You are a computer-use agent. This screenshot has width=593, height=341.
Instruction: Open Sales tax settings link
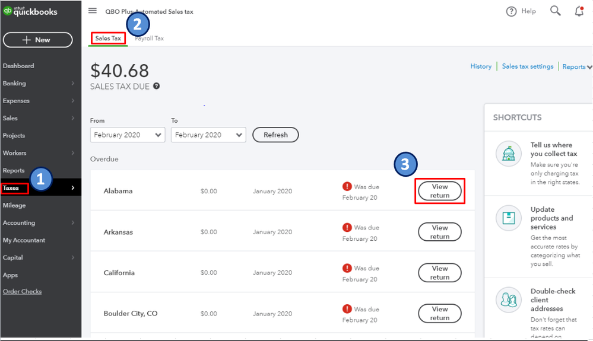point(528,66)
